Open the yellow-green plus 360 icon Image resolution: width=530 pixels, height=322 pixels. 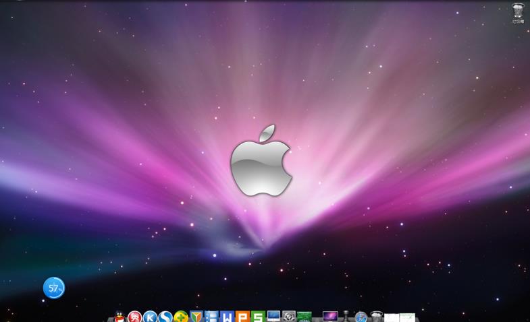coord(181,317)
